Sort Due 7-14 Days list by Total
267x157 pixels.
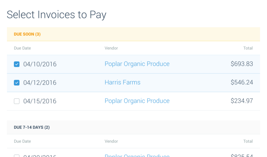click(248, 141)
